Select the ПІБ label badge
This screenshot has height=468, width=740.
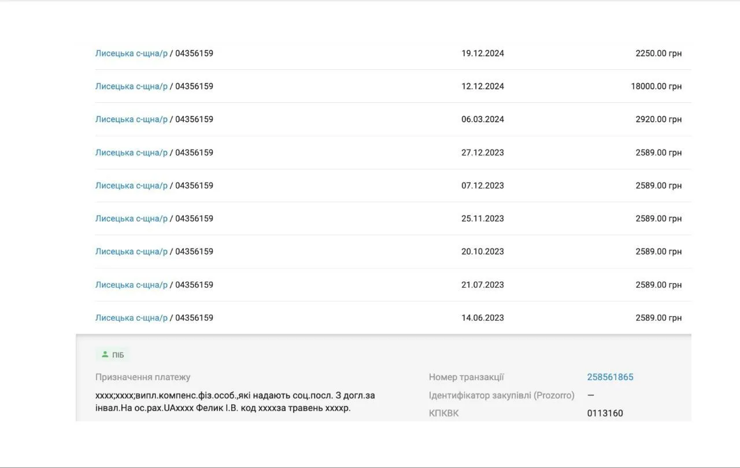click(113, 355)
